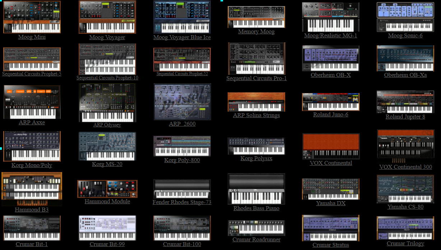The width and height of the screenshot is (441, 250).
Task: Follow the Roland Juno-6 link
Action: point(330,115)
